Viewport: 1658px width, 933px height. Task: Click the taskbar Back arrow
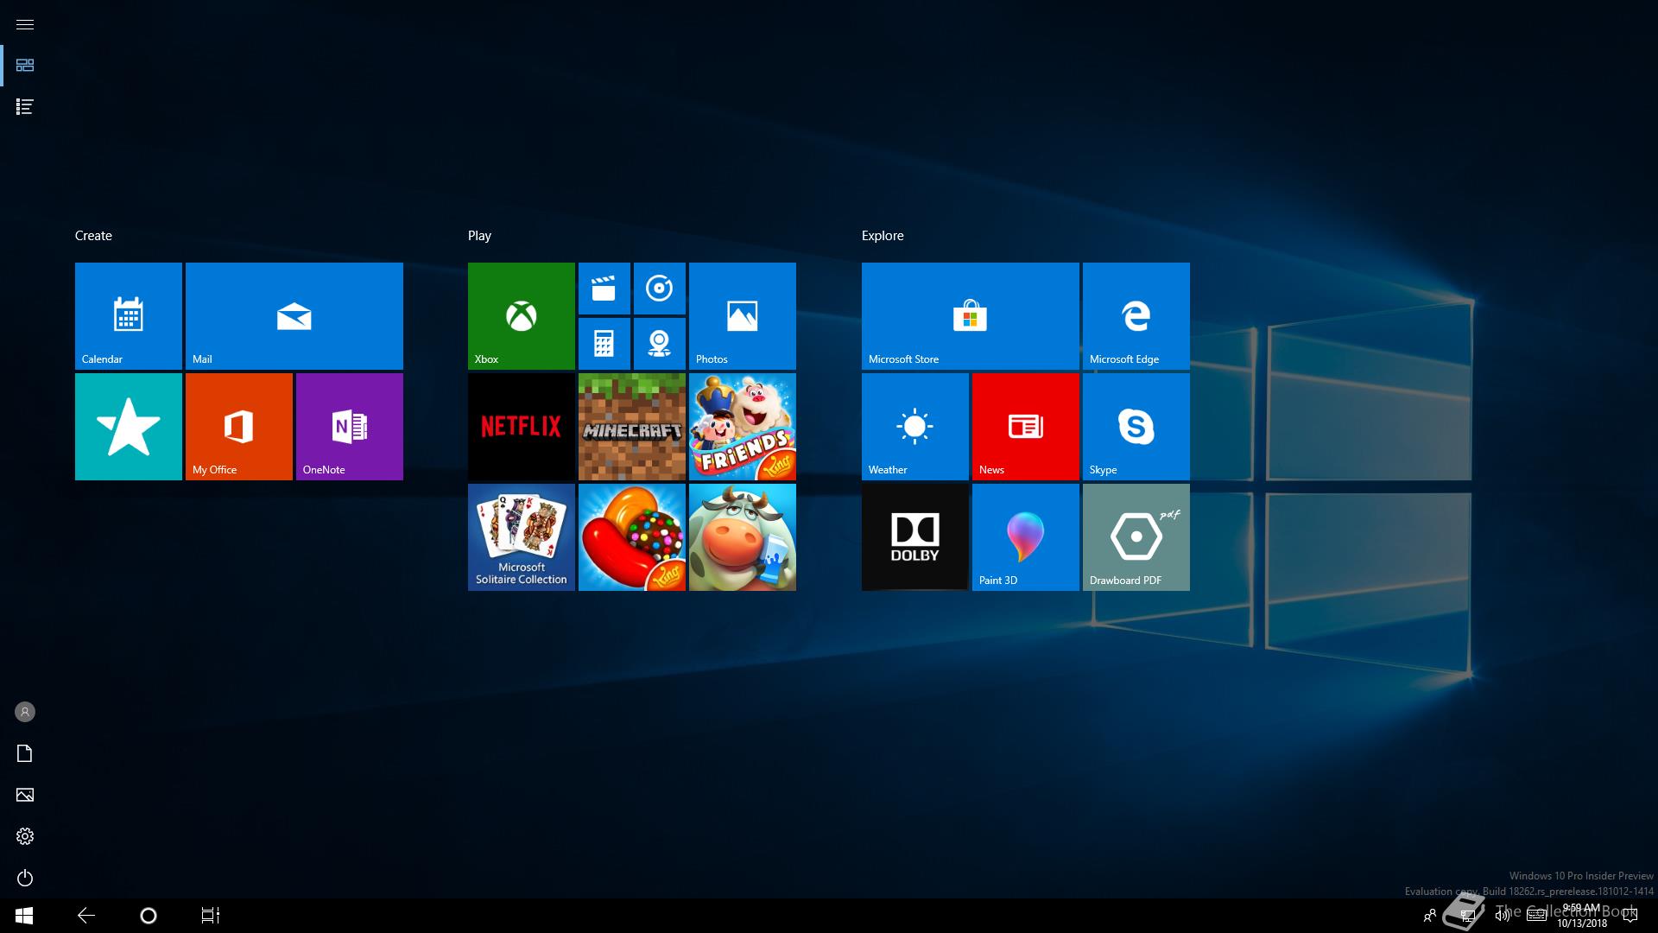click(x=86, y=916)
